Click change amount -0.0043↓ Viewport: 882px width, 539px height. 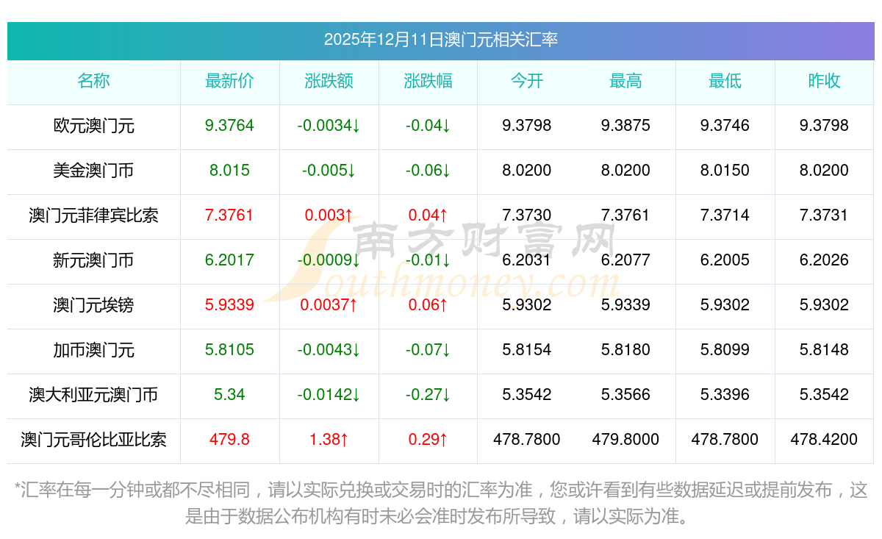coord(329,350)
